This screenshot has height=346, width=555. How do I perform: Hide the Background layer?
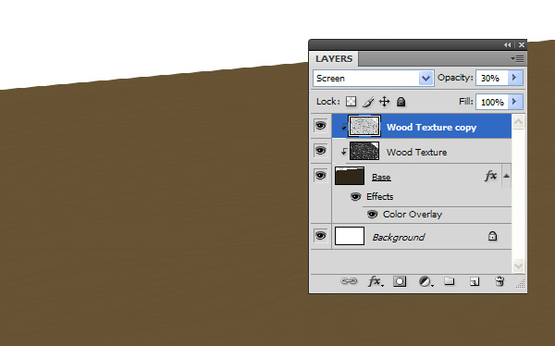click(x=321, y=236)
